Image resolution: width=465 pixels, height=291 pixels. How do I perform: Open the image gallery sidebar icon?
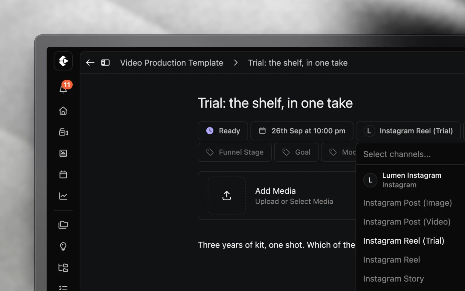click(x=63, y=153)
